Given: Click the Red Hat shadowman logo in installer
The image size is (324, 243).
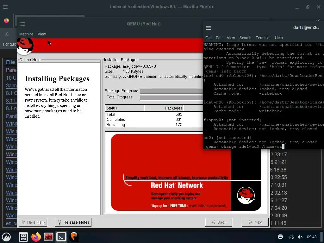Looking at the screenshot, I should (25, 46).
